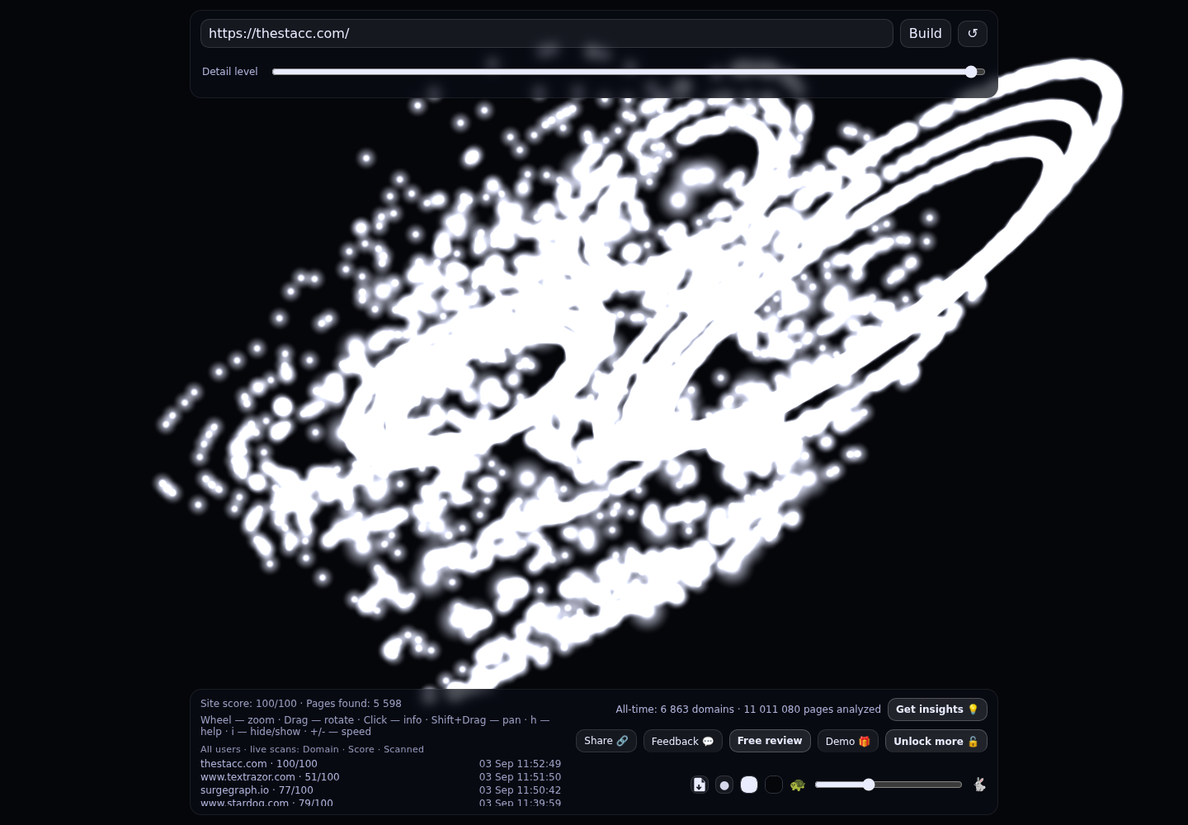Click the 03 Sep 11:52:49 timestamp
The width and height of the screenshot is (1188, 825).
click(520, 764)
